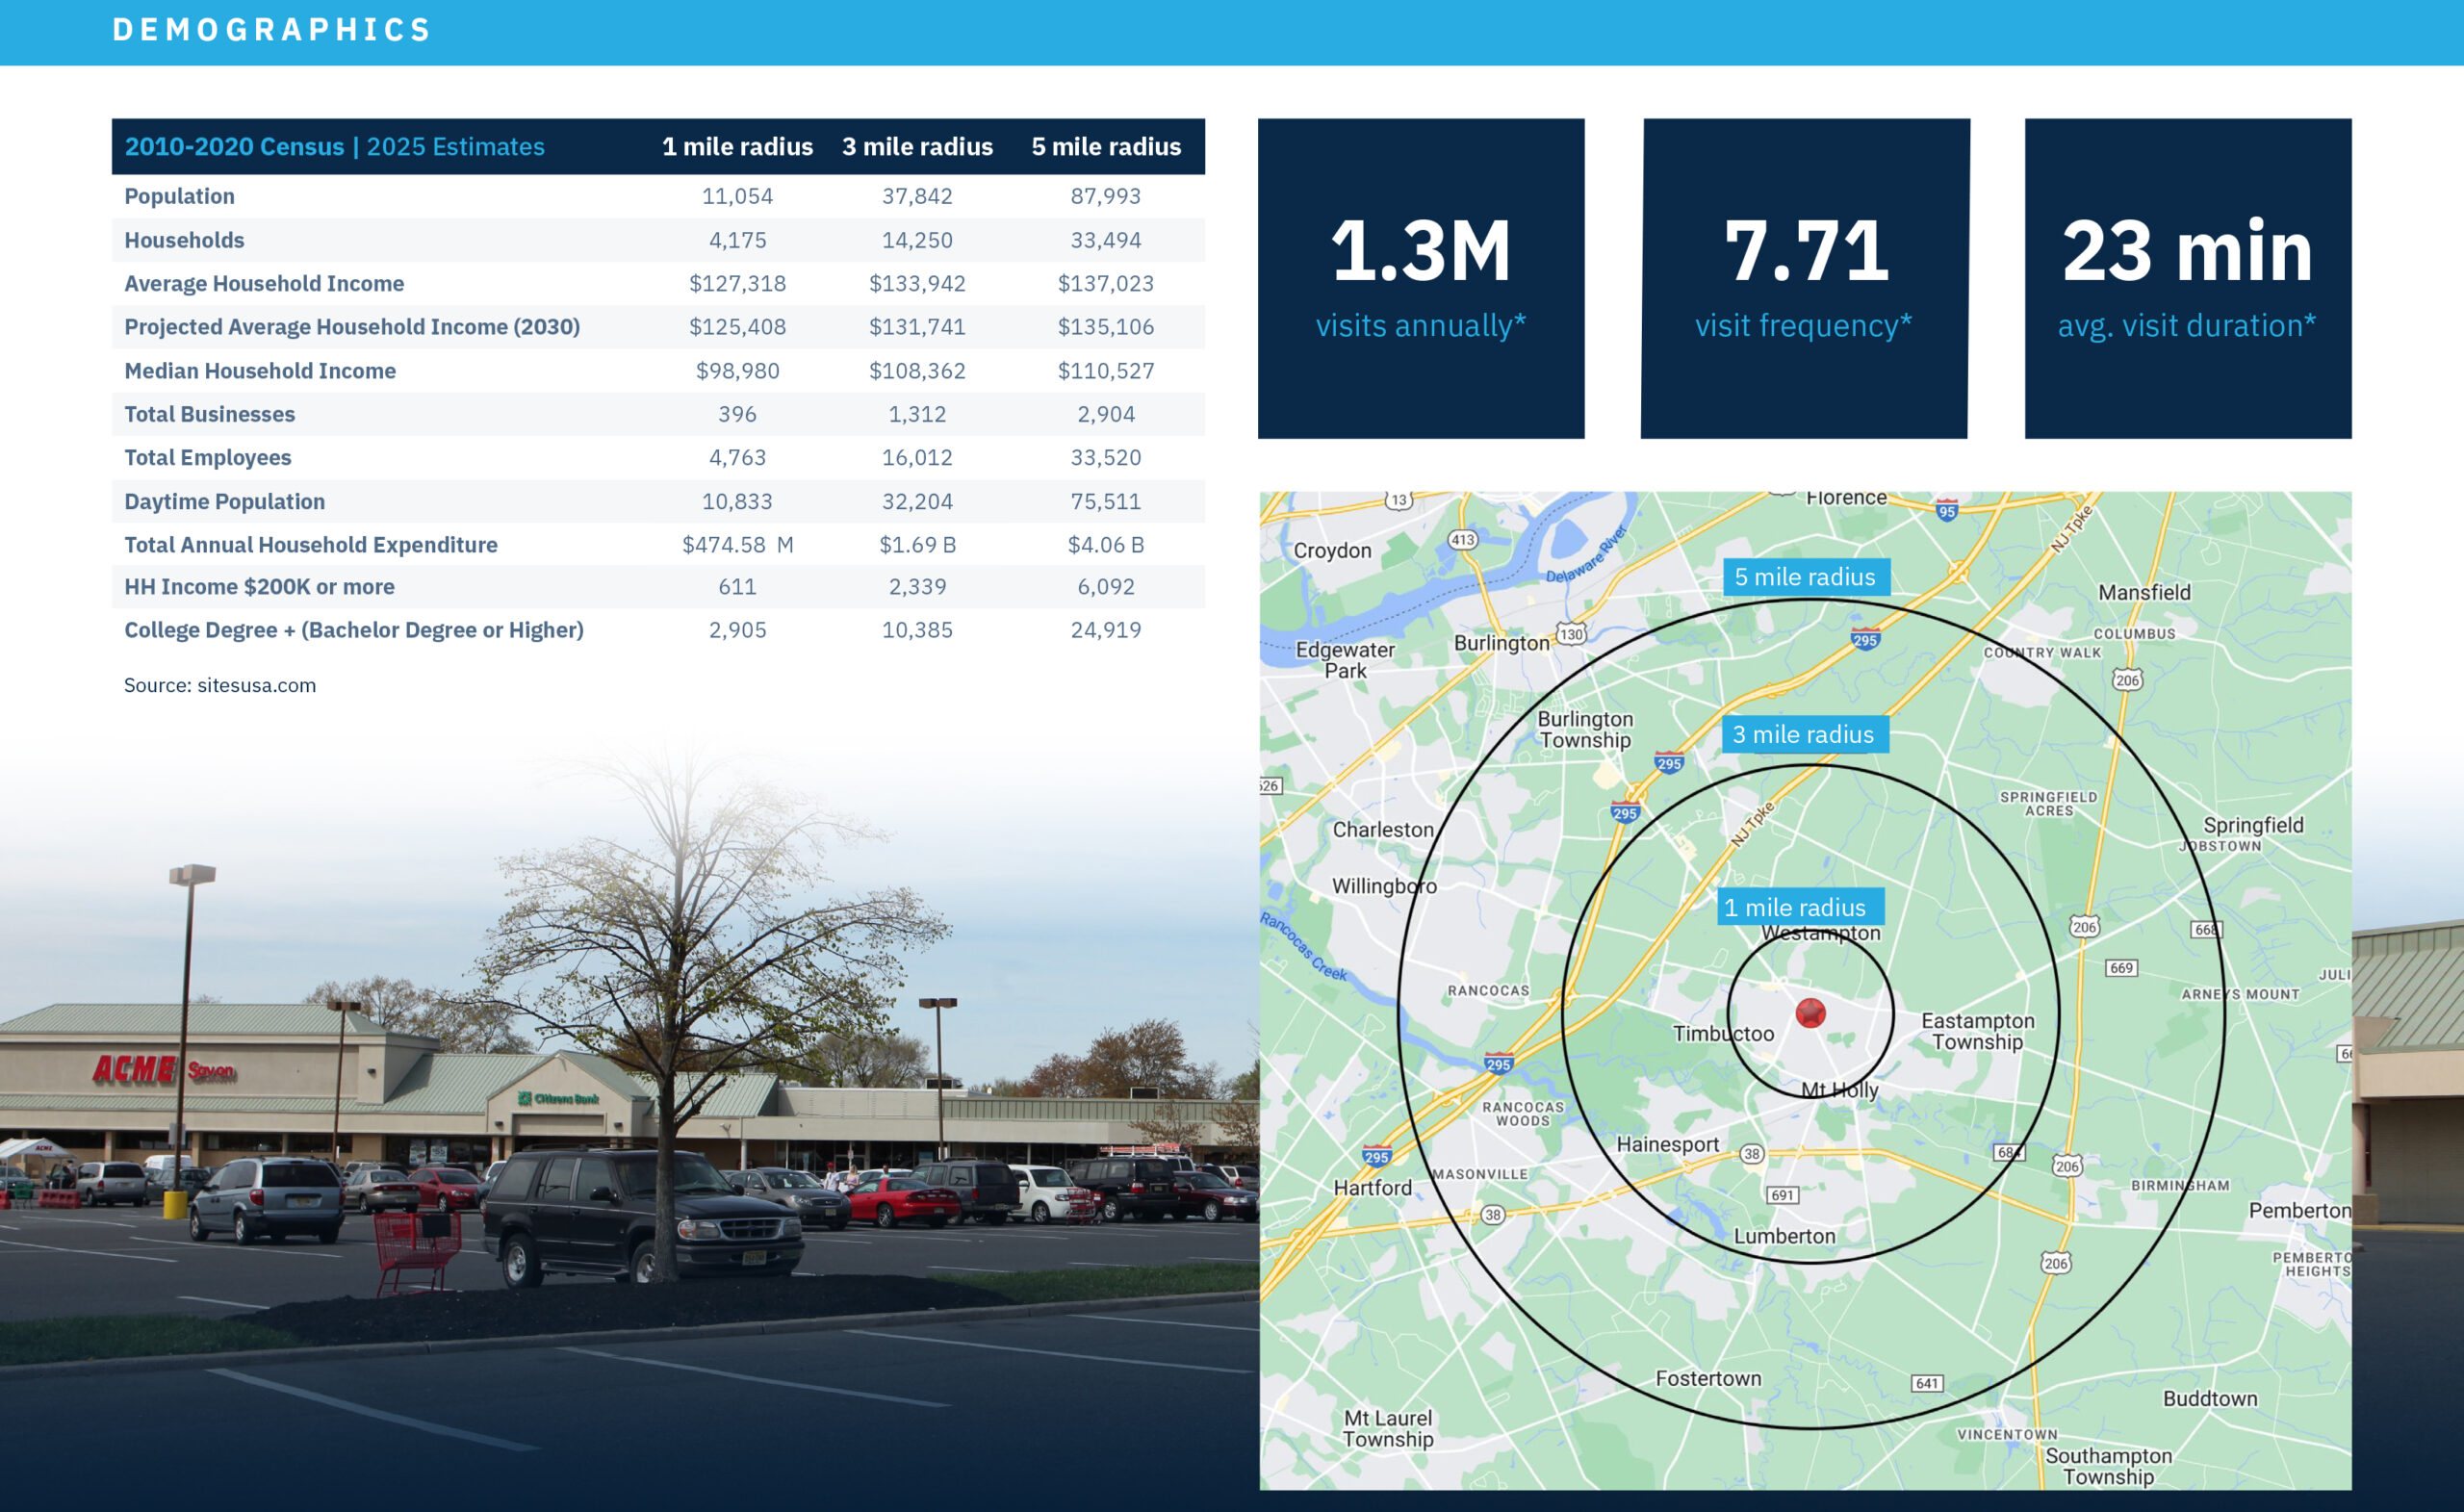Click the 1 mile radius column header
This screenshot has width=2464, height=1512.
coord(737,147)
